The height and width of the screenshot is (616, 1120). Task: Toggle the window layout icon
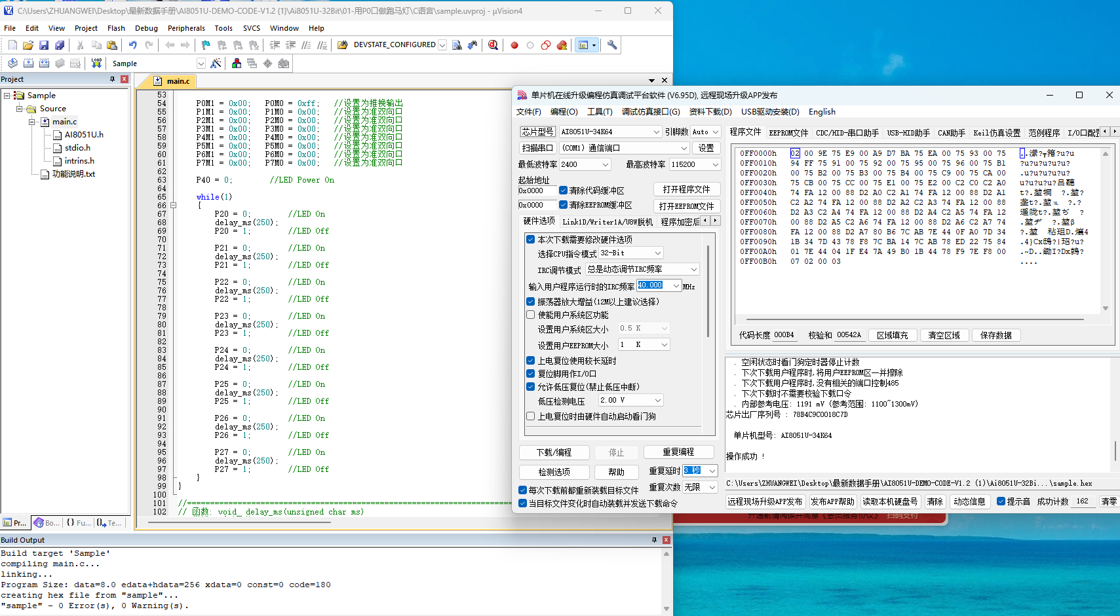(x=583, y=45)
